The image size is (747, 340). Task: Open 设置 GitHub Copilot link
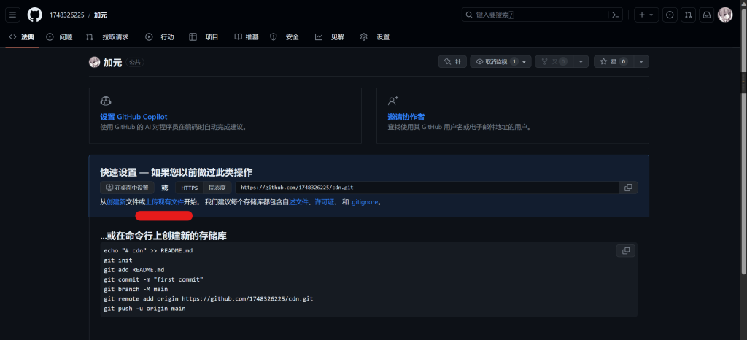click(133, 117)
